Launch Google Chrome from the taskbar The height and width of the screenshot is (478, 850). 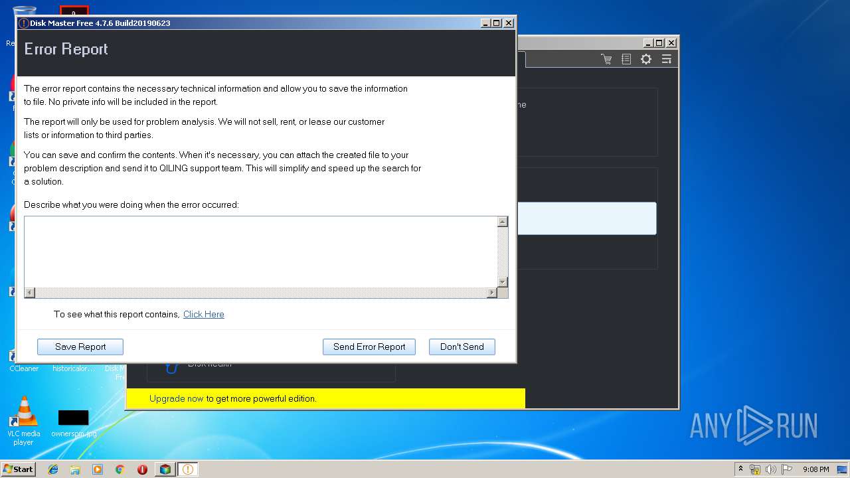coord(120,469)
